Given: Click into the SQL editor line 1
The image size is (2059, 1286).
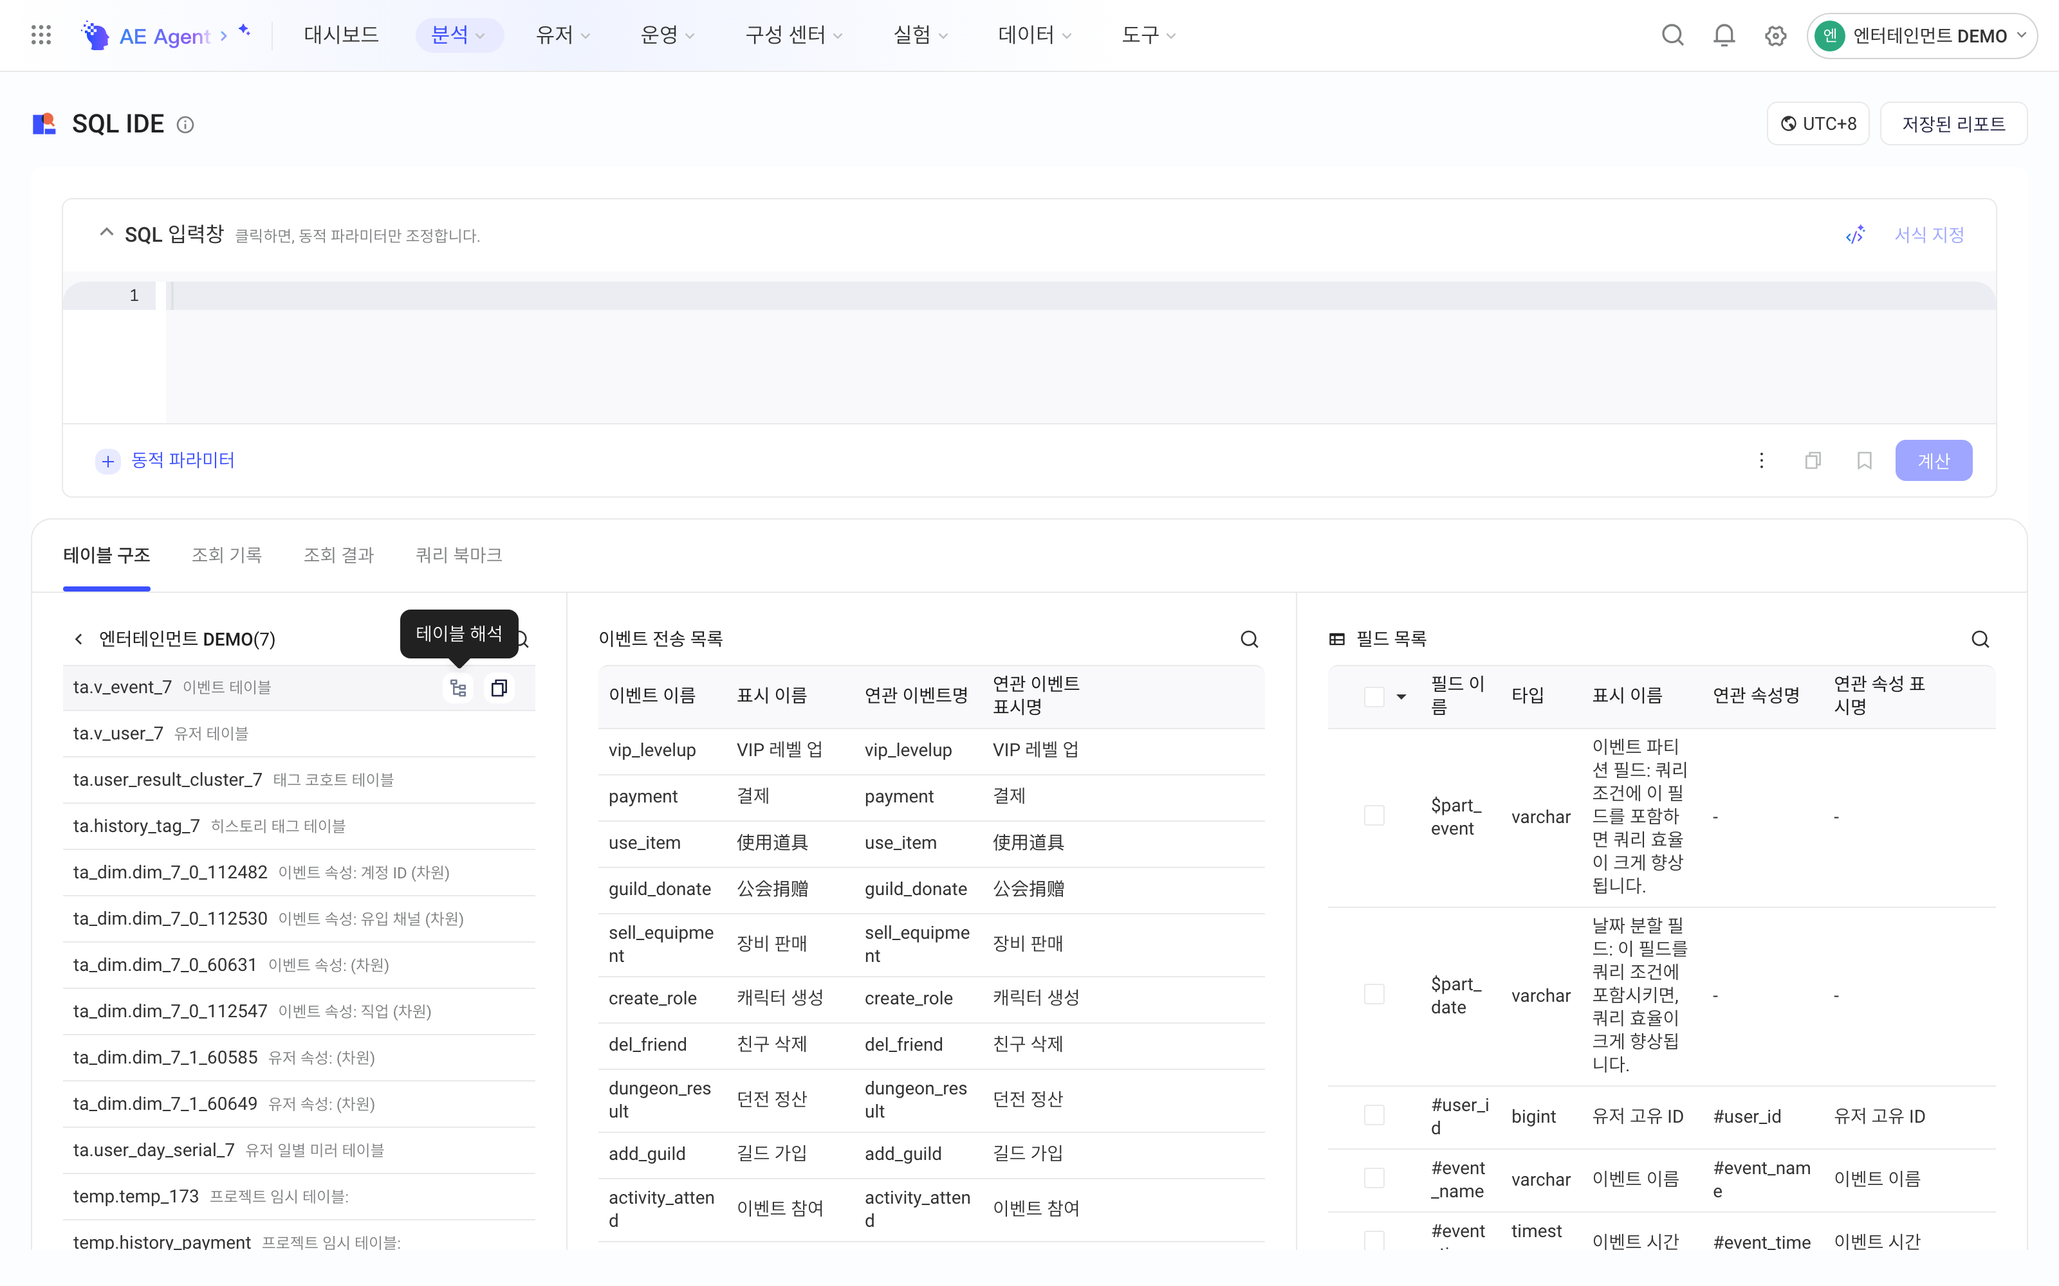Looking at the screenshot, I should tap(1080, 296).
